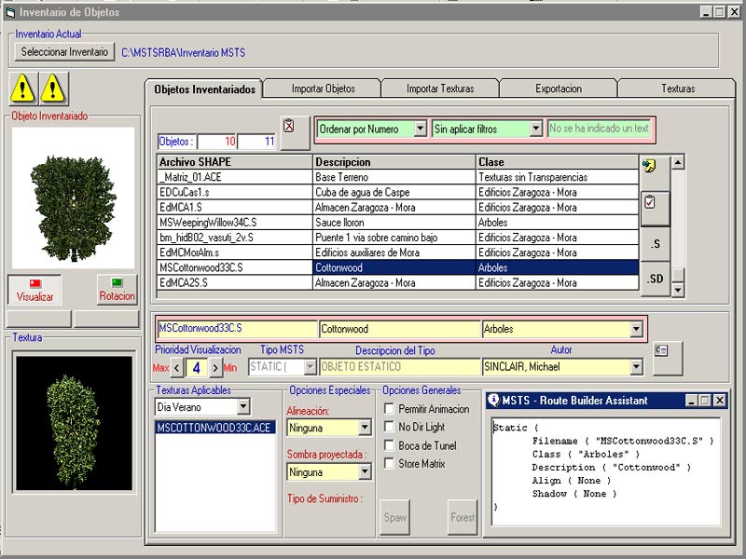Screen dimensions: 746x559
Task: Increase priority with the right arrow stepper
Action: pos(214,367)
